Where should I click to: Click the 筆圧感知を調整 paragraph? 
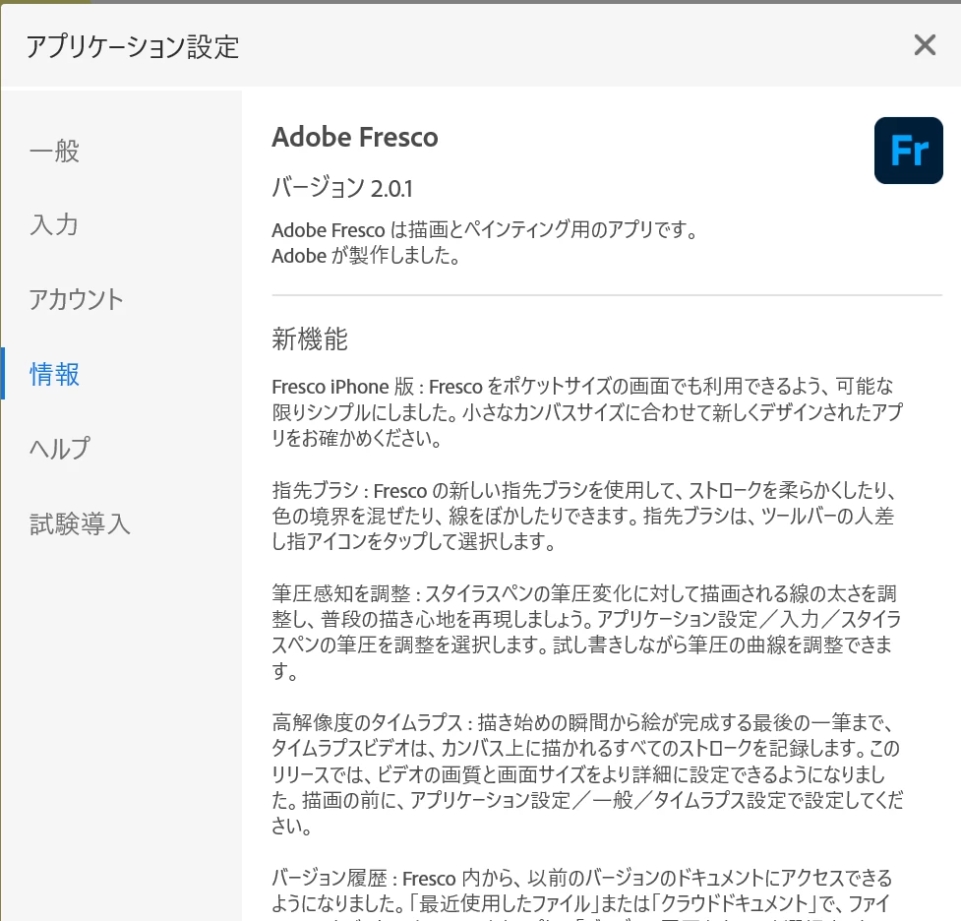pos(586,632)
